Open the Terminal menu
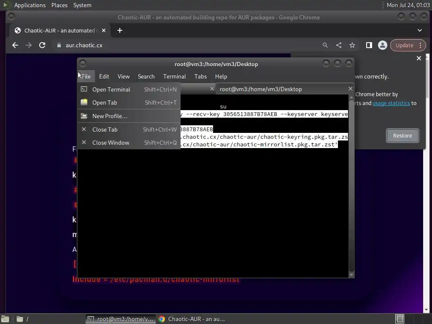Viewport: 432px width, 324px height. click(174, 76)
